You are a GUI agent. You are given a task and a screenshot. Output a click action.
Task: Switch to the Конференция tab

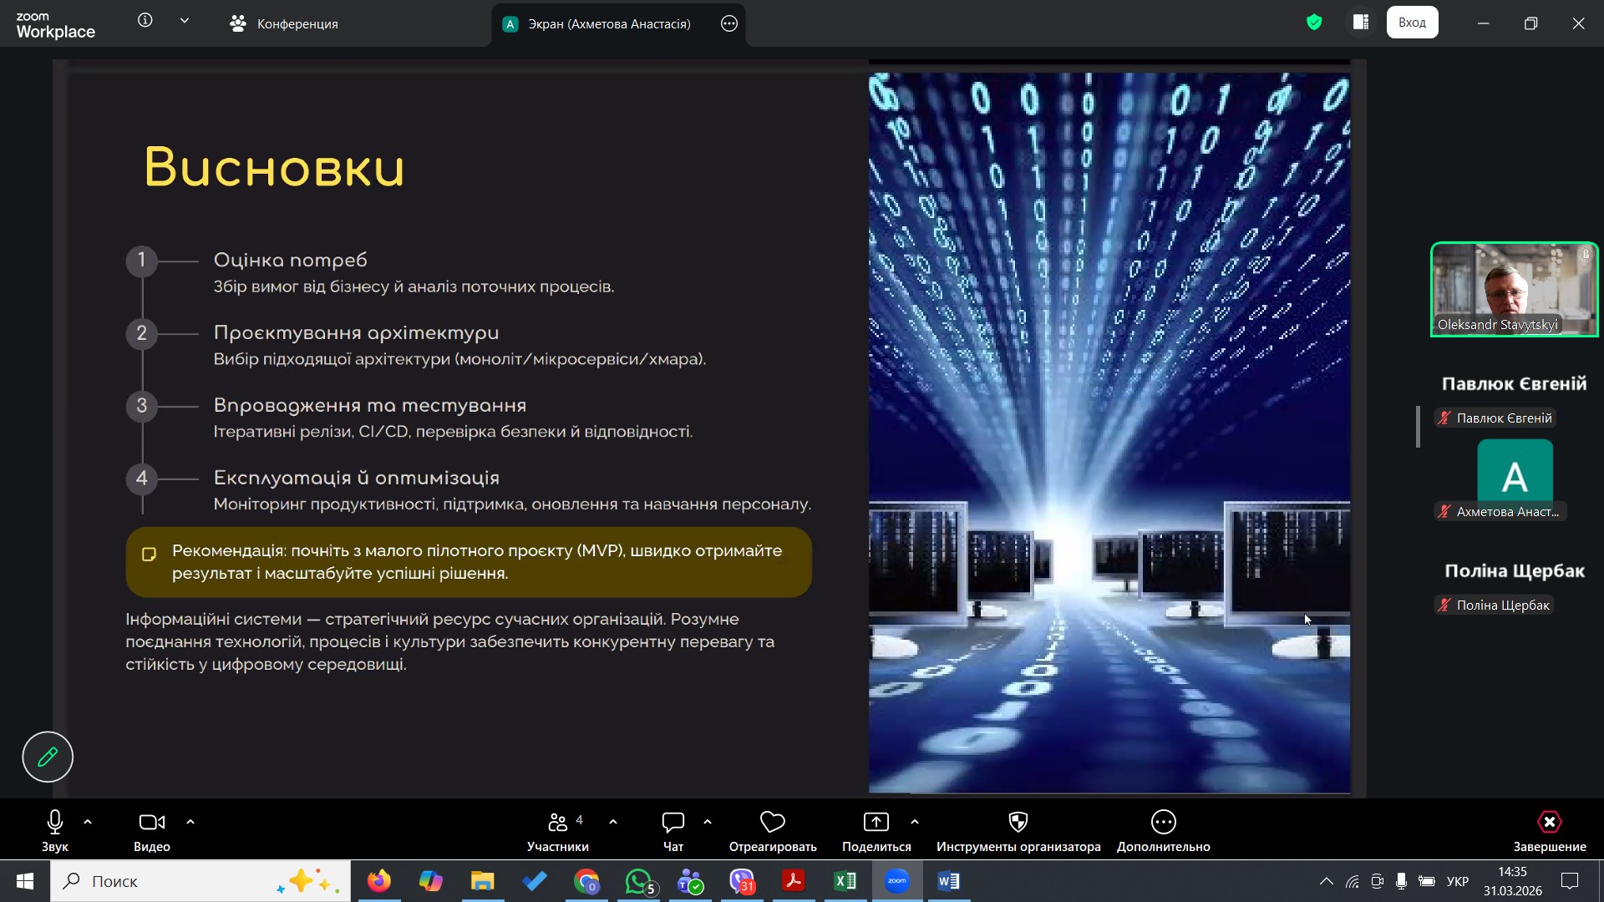284,23
